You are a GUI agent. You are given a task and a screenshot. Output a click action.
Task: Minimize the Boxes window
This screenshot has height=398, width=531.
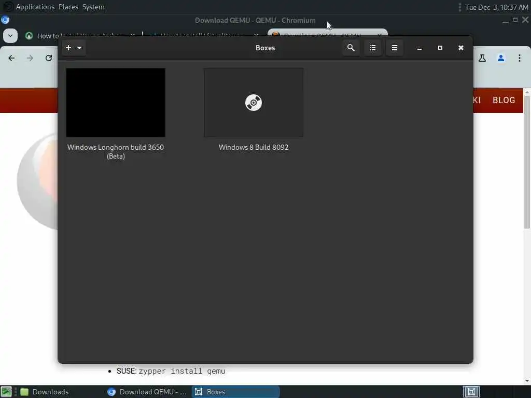(419, 48)
